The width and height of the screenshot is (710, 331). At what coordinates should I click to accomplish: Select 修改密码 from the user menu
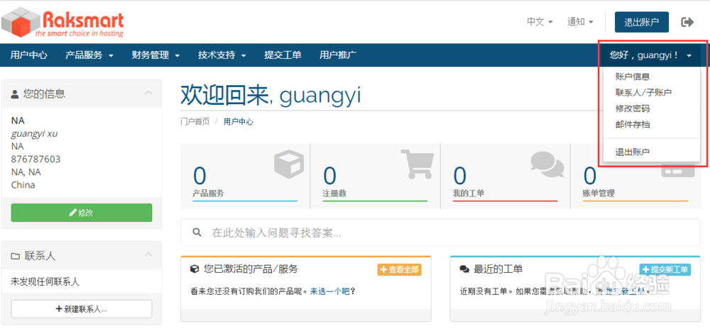(633, 108)
